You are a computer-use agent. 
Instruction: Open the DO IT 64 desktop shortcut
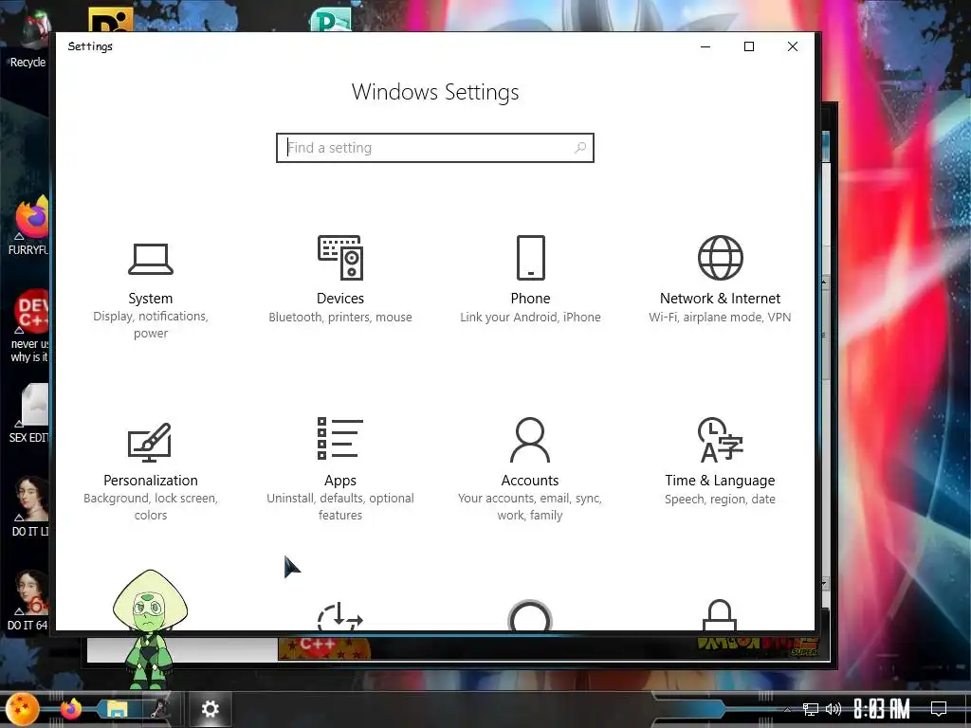28,600
